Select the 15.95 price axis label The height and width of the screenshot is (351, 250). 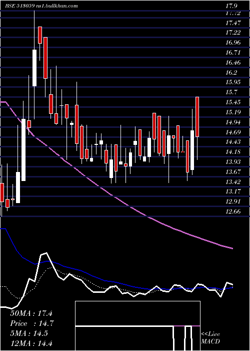pyautogui.click(x=233, y=82)
